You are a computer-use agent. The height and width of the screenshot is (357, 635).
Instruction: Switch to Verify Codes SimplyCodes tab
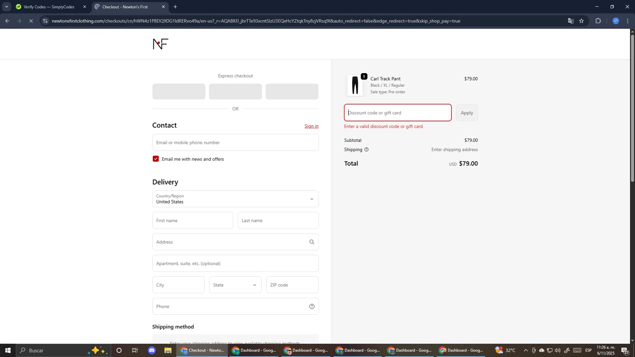(50, 7)
